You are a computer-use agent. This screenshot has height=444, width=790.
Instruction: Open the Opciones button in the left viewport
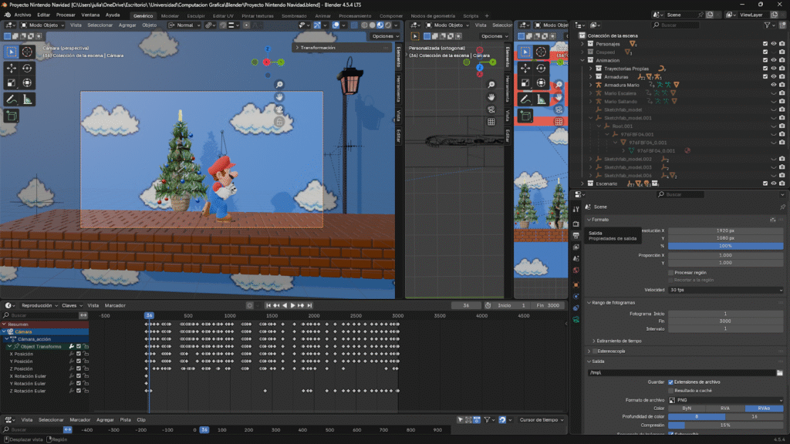point(383,36)
